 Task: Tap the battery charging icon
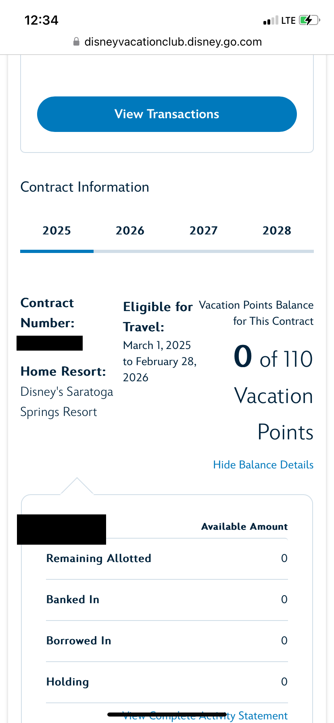pyautogui.click(x=309, y=20)
